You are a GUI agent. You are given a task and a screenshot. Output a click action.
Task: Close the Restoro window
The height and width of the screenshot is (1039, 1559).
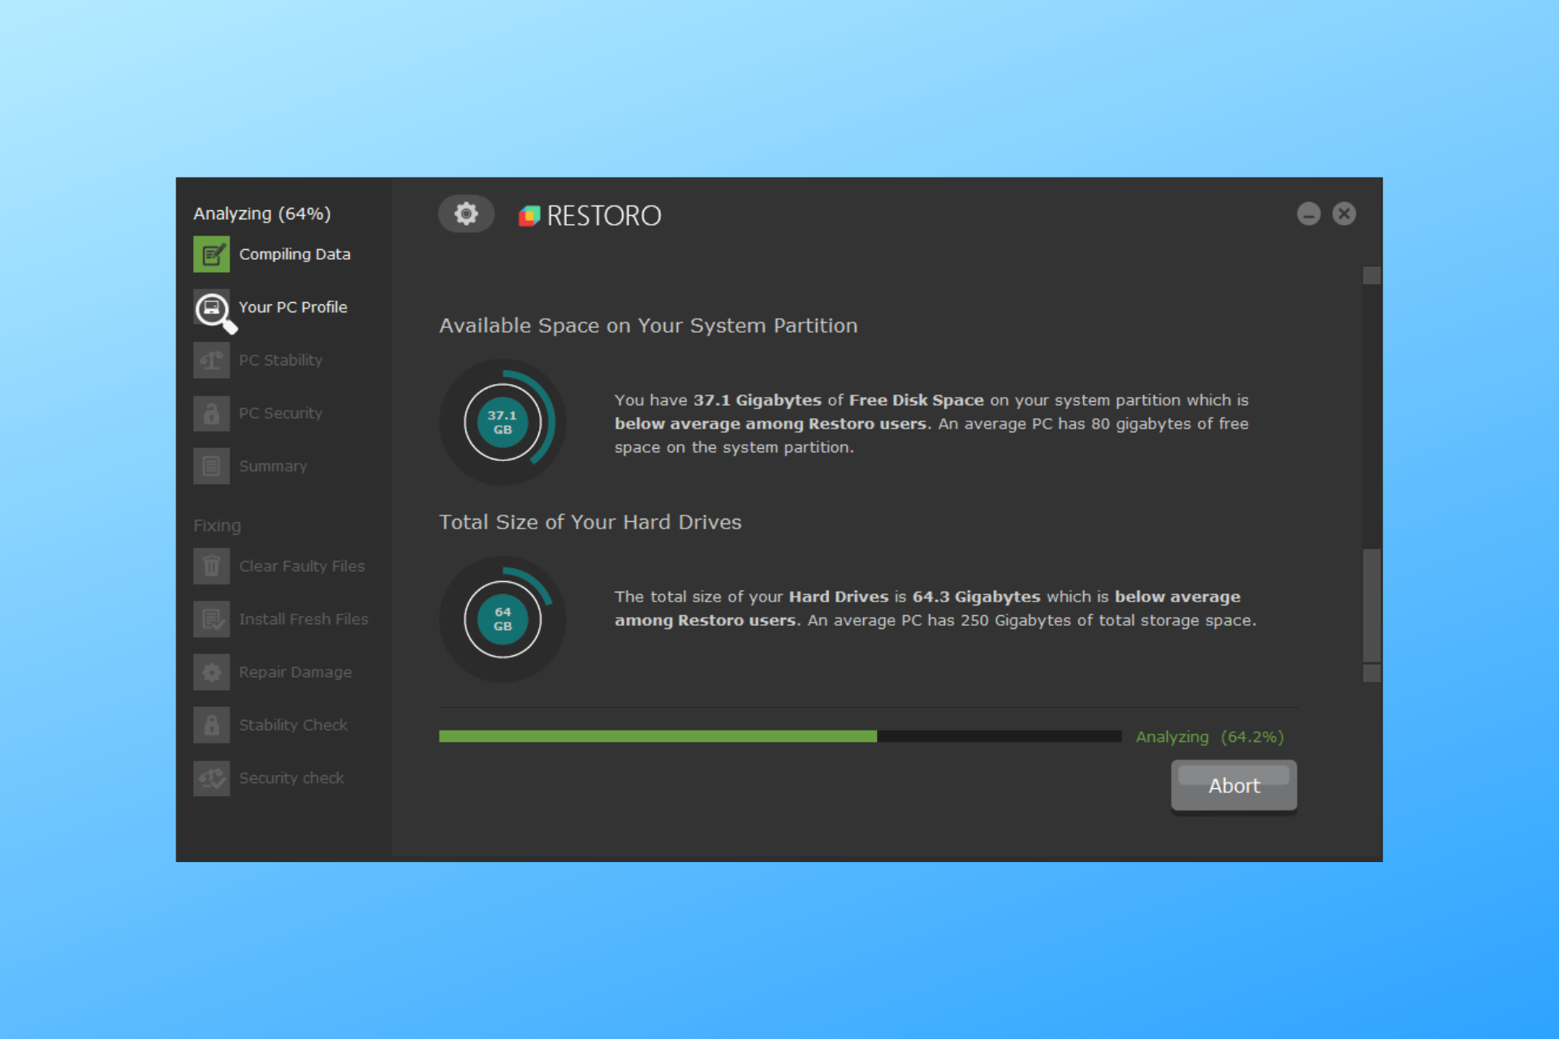pyautogui.click(x=1344, y=213)
